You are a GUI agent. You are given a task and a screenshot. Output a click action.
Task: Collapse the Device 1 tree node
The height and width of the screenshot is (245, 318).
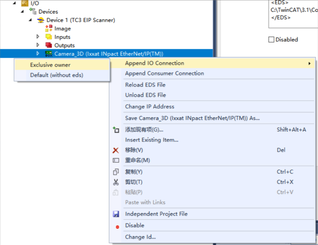click(31, 20)
